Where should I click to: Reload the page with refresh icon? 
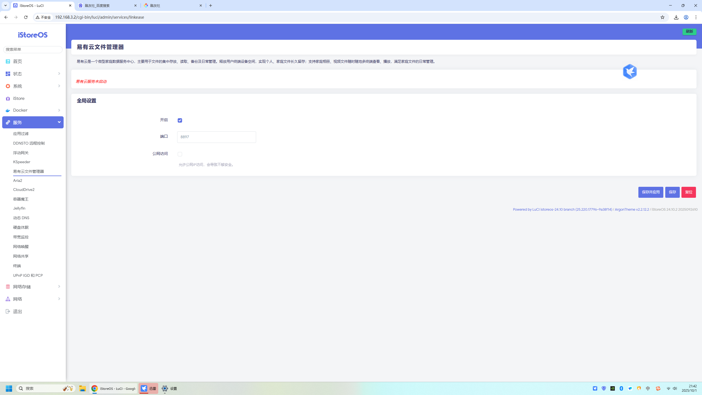26,17
